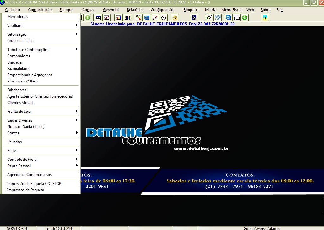Viewport: 324px width, 230px height.
Task: Open the Web menu
Action: (x=250, y=10)
